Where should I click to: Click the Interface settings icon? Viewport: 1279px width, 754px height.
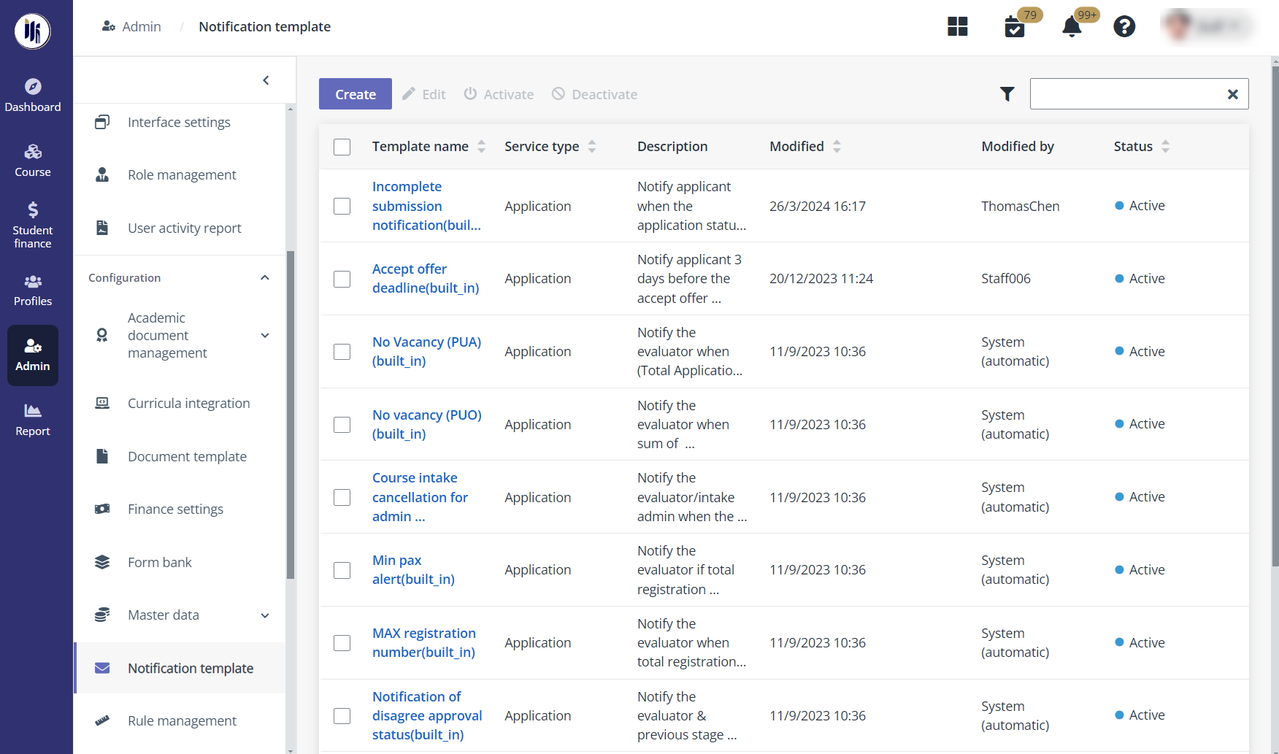pos(102,122)
